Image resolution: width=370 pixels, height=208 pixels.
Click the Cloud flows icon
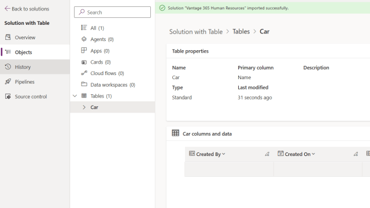[x=84, y=73]
